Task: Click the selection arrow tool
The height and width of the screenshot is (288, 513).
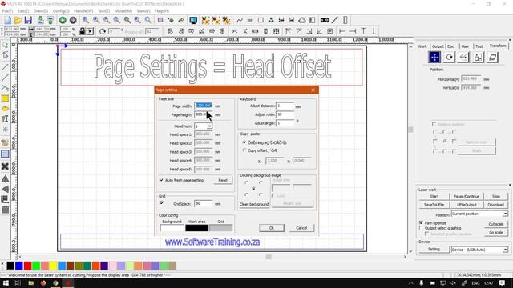Action: pyautogui.click(x=5, y=45)
